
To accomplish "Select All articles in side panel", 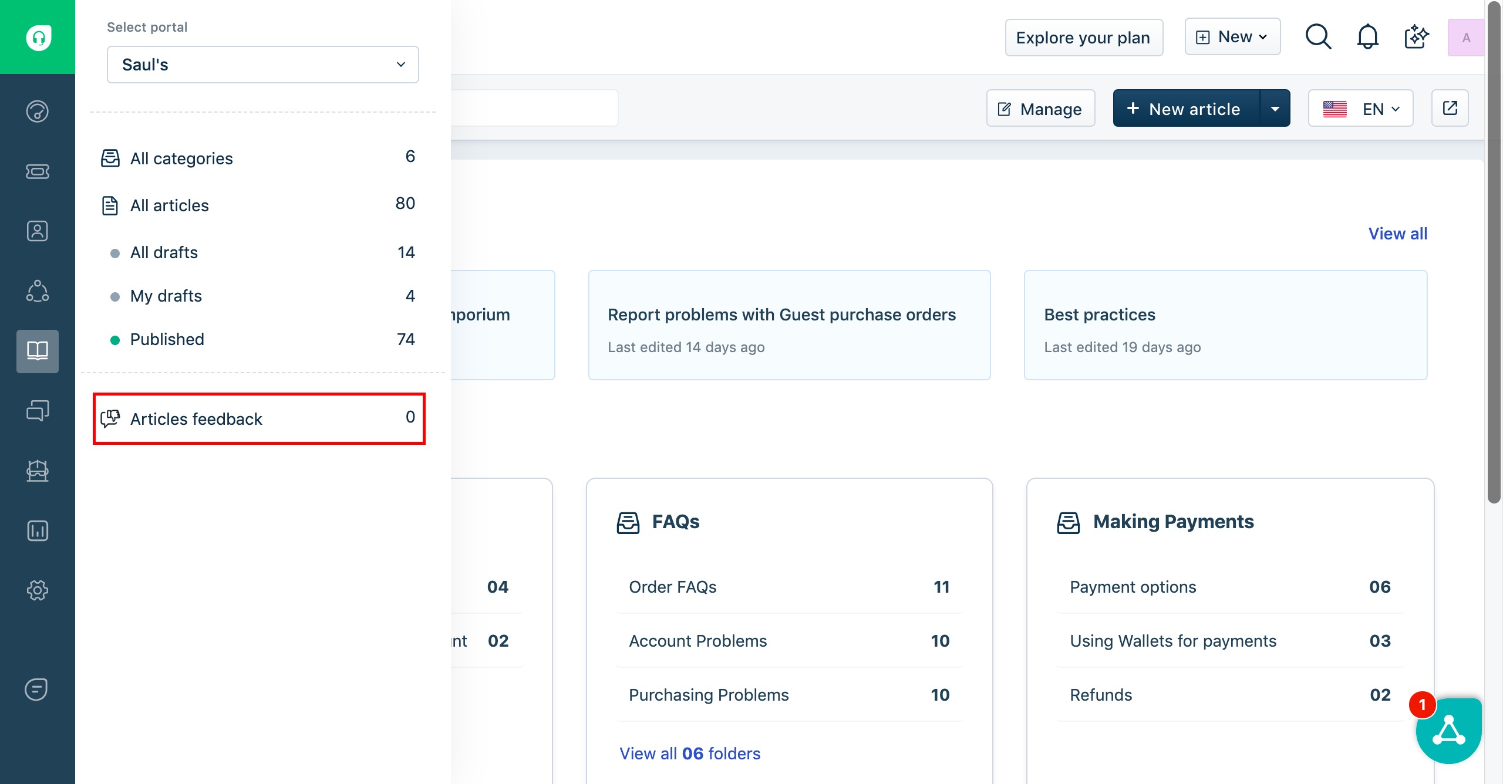I will [258, 205].
